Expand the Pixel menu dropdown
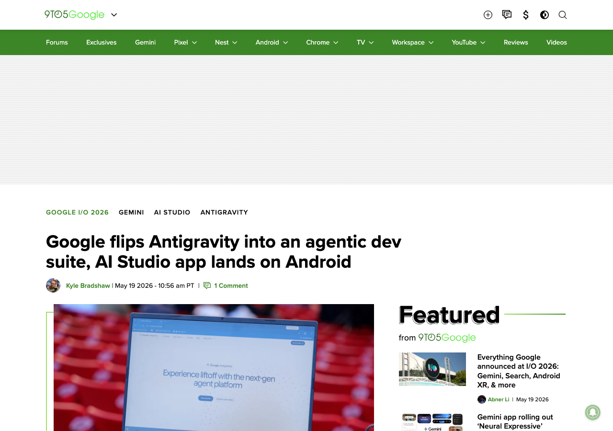 [194, 43]
